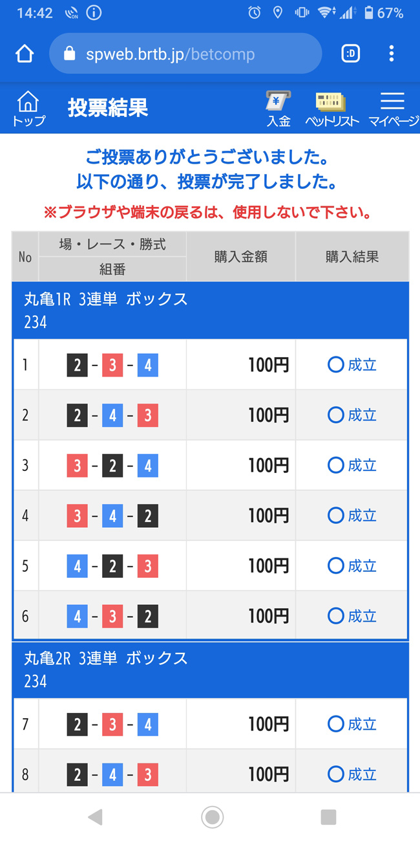
Task: Tap the blue number 4 in bet 5
Action: 77,566
